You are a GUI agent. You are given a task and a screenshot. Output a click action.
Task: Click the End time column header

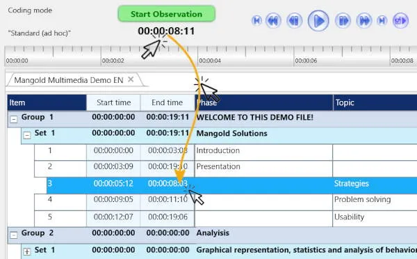(x=167, y=102)
